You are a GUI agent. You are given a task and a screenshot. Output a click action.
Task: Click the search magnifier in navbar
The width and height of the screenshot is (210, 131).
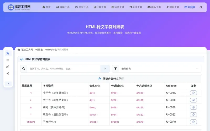click(x=201, y=7)
